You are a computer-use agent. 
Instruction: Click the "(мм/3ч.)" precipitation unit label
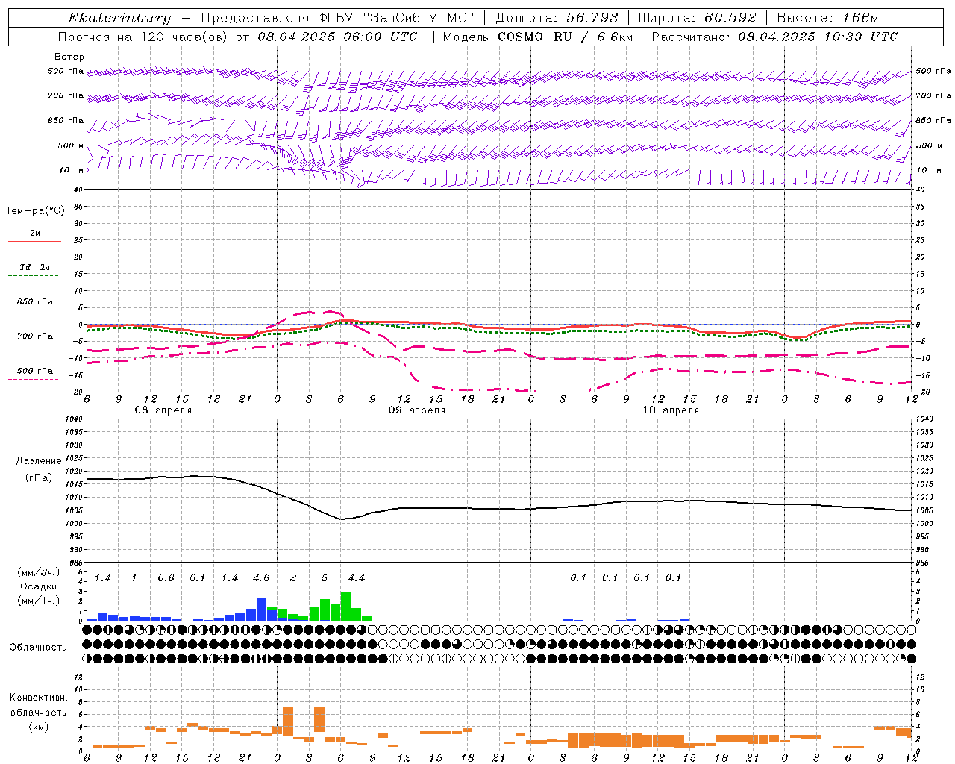pyautogui.click(x=39, y=573)
